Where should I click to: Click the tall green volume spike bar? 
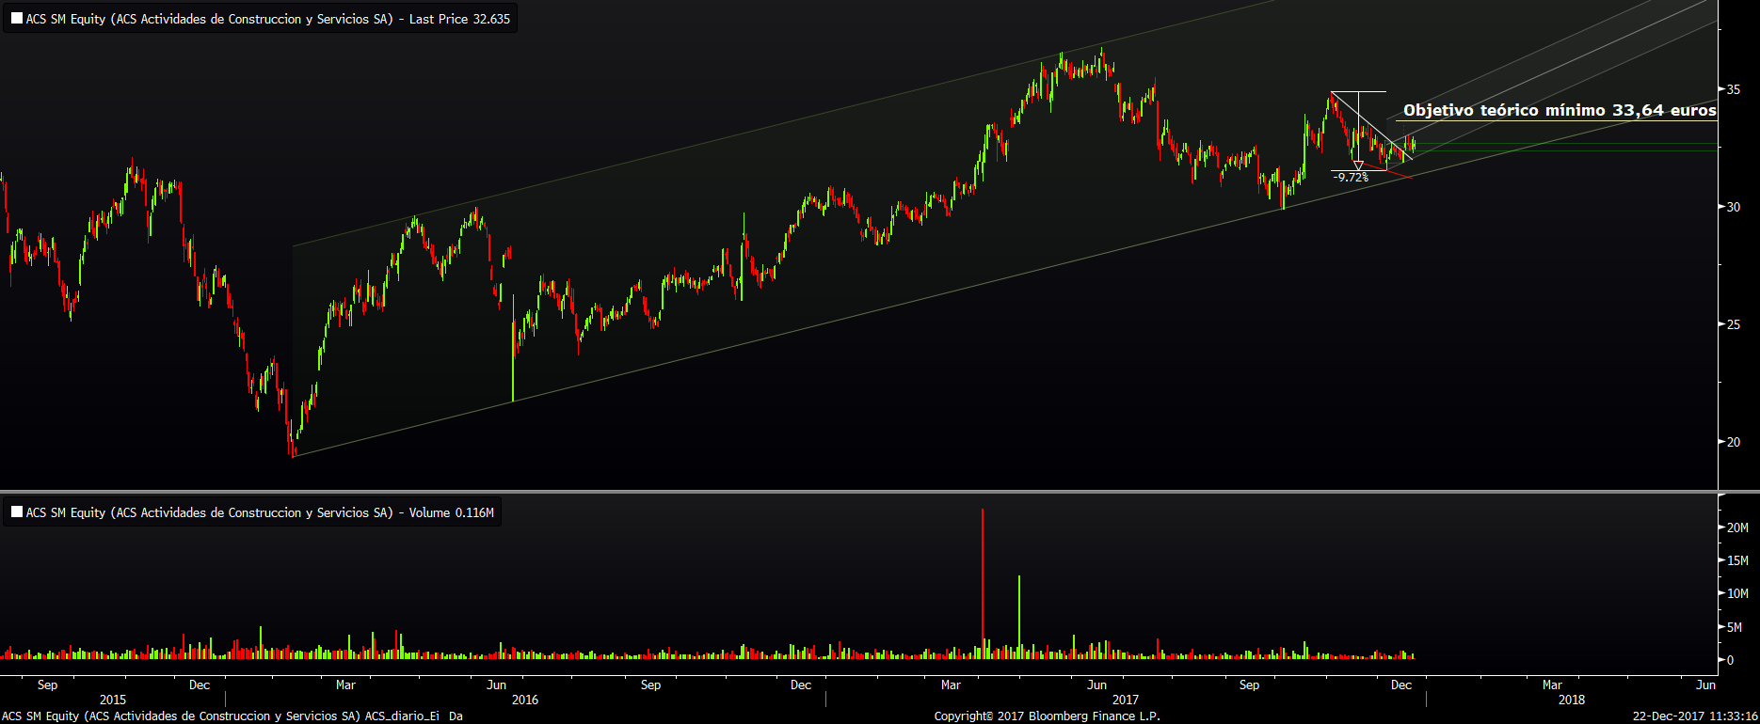pos(1019,617)
